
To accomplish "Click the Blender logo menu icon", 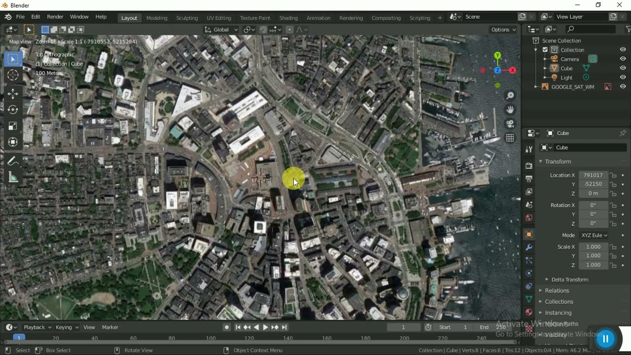I will click(8, 17).
